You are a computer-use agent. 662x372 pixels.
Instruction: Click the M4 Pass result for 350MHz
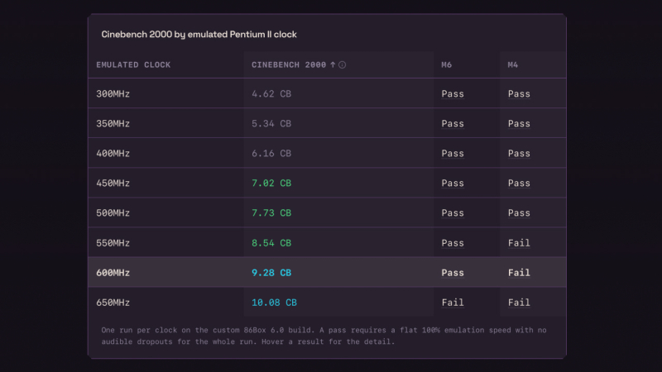point(519,123)
